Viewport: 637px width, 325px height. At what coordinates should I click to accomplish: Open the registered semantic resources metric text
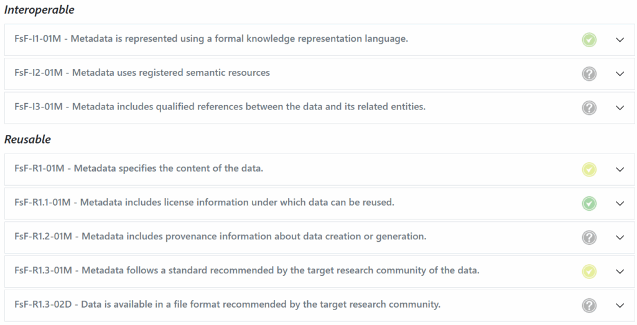(x=142, y=73)
